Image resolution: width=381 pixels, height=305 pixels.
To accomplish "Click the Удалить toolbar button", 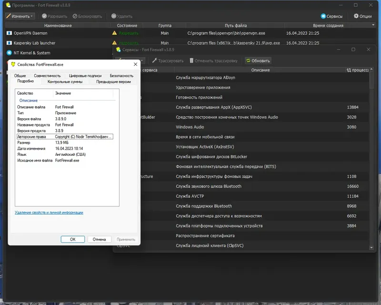I will pyautogui.click(x=122, y=16).
